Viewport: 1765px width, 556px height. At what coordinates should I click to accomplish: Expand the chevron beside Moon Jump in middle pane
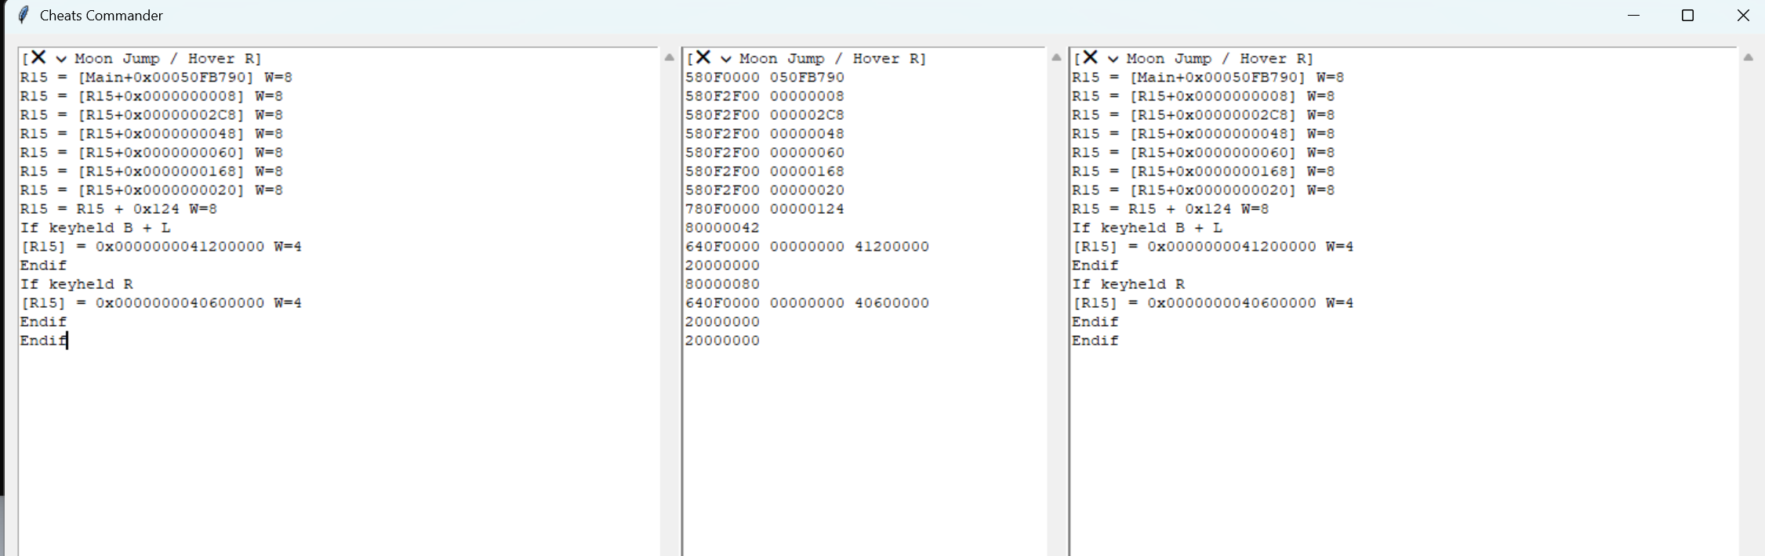(x=726, y=59)
